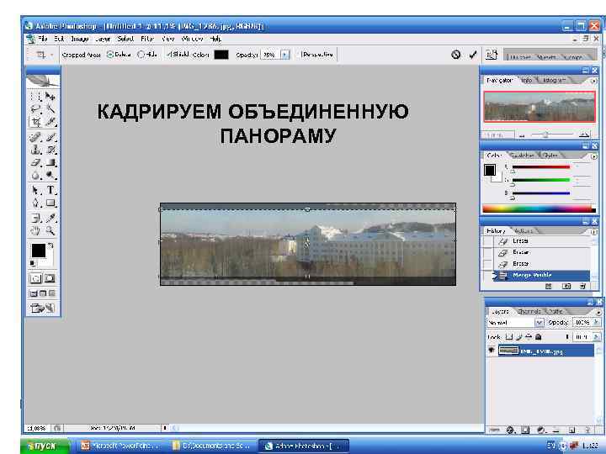This screenshot has height=454, width=606.
Task: Open the Image menu
Action: [x=80, y=39]
